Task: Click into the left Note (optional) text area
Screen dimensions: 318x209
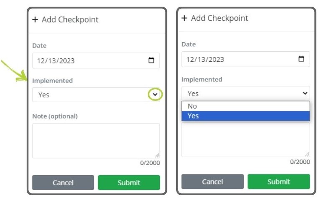Action: click(x=96, y=140)
